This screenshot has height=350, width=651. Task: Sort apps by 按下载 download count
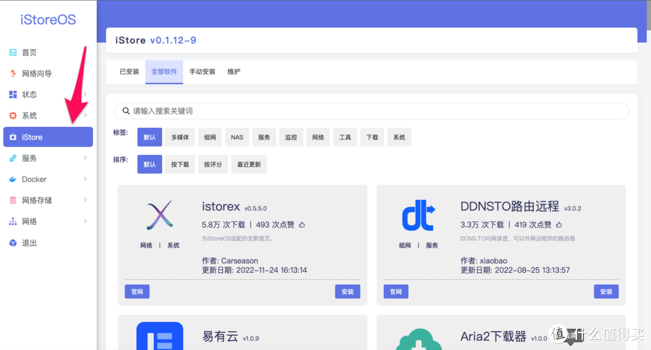pyautogui.click(x=180, y=164)
